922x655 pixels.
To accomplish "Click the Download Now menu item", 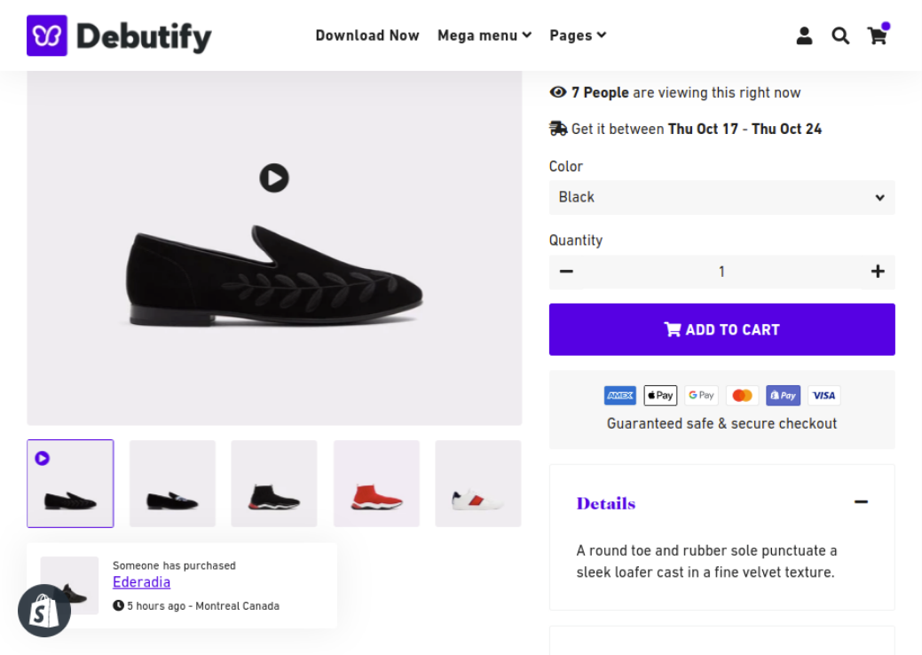I will [x=367, y=36].
